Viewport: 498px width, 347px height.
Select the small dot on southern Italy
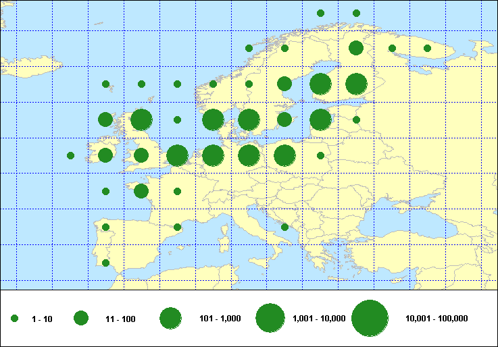pyautogui.click(x=284, y=227)
